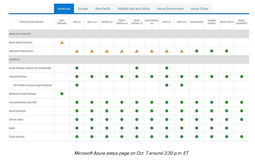
Task: Click SAP HANA East US check icon
Action: pyautogui.click(x=77, y=85)
